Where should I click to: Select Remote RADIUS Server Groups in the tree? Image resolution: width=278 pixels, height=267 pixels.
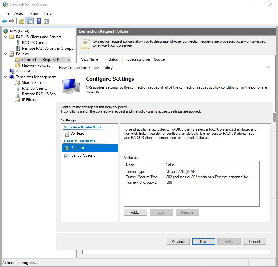pyautogui.click(x=47, y=48)
